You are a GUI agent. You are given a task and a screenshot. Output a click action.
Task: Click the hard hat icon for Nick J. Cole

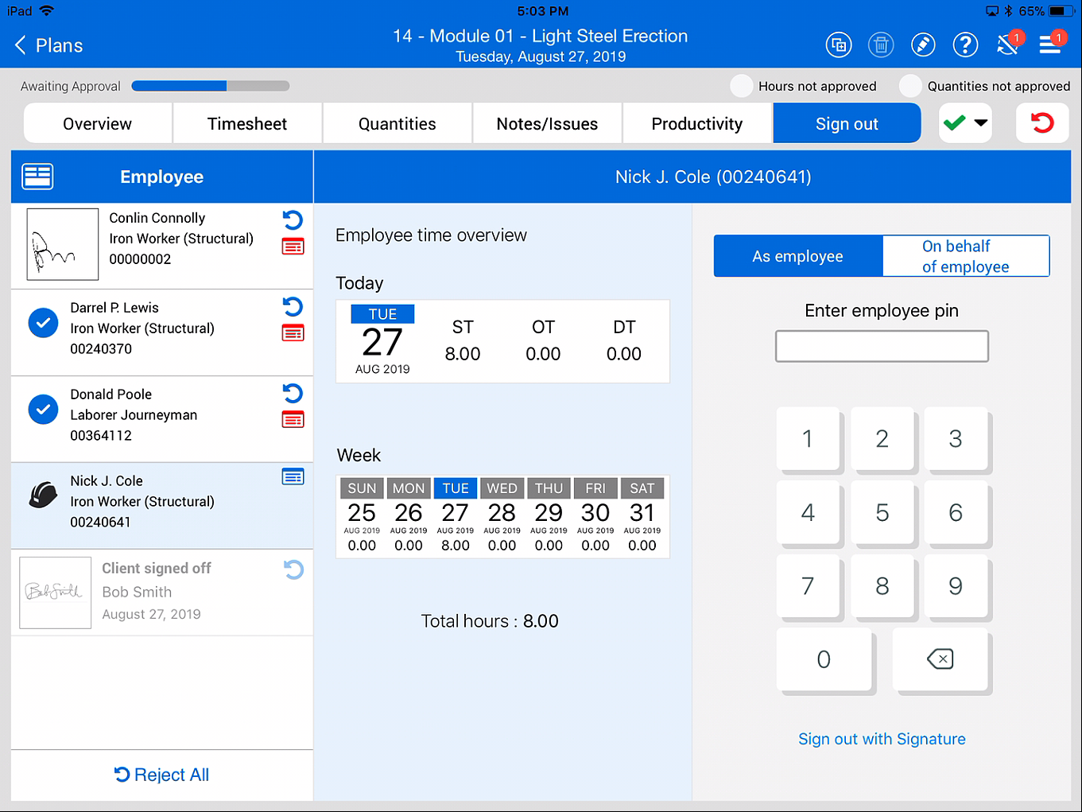tap(43, 495)
